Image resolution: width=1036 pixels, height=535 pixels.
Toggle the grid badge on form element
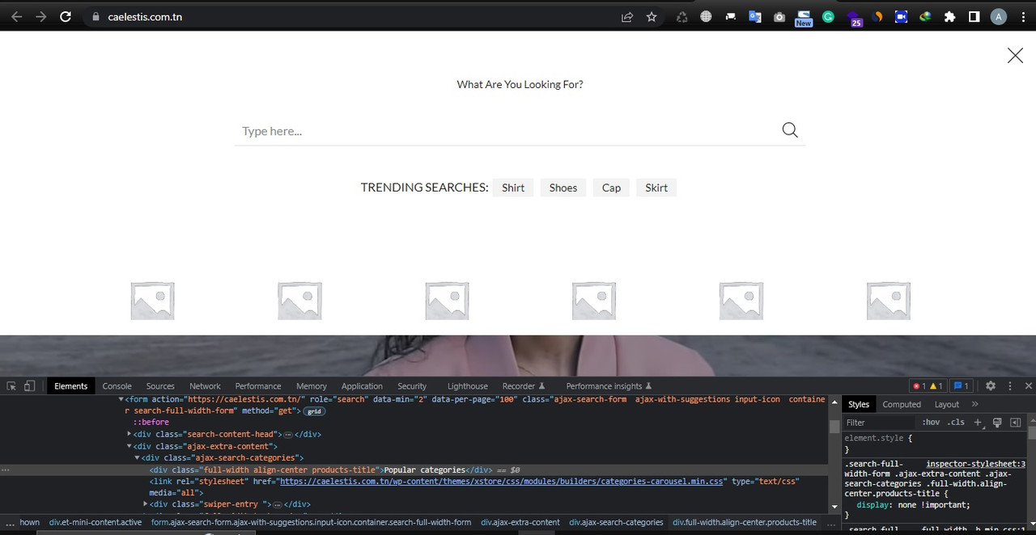(x=314, y=411)
